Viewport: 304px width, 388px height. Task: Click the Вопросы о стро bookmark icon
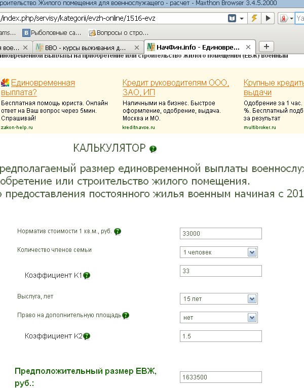(x=92, y=33)
